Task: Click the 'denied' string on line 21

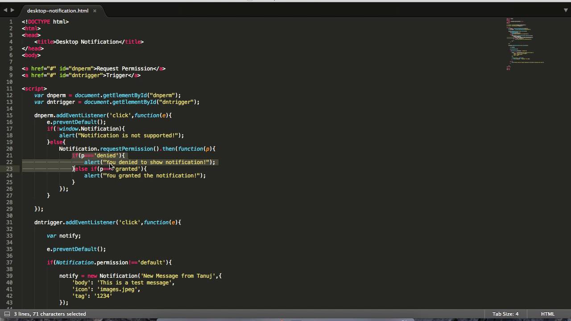Action: pos(106,156)
